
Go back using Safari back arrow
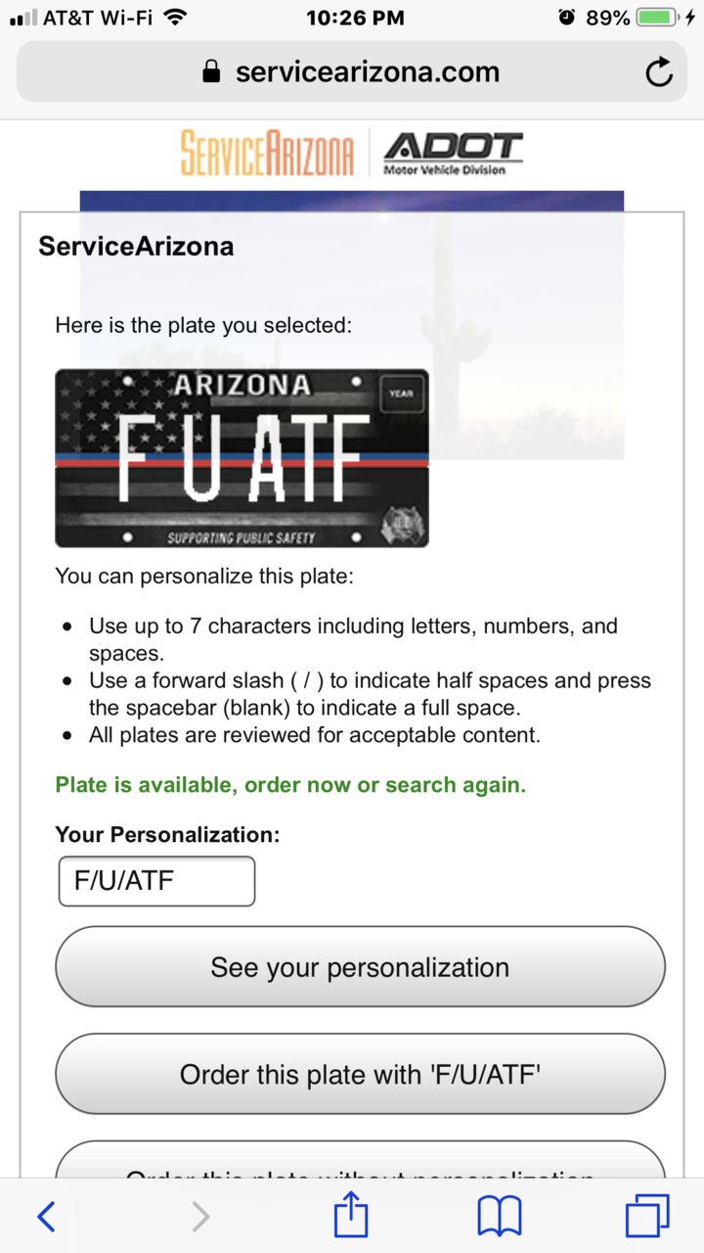(x=46, y=1217)
